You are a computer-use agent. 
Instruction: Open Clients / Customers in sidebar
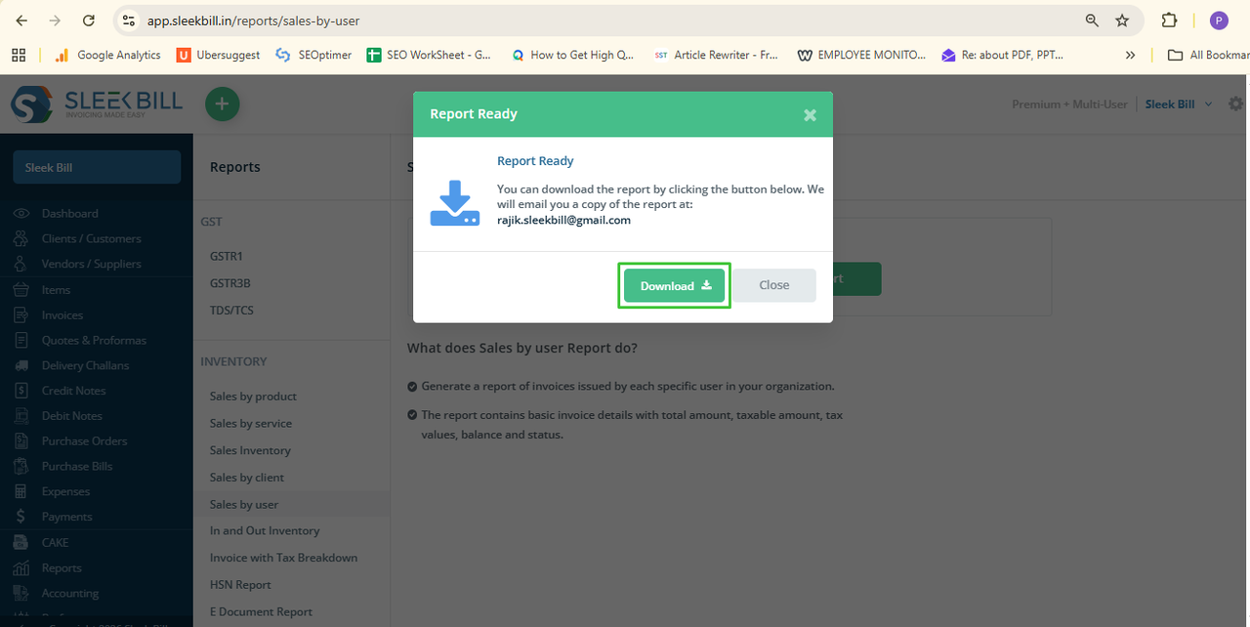[x=91, y=238]
